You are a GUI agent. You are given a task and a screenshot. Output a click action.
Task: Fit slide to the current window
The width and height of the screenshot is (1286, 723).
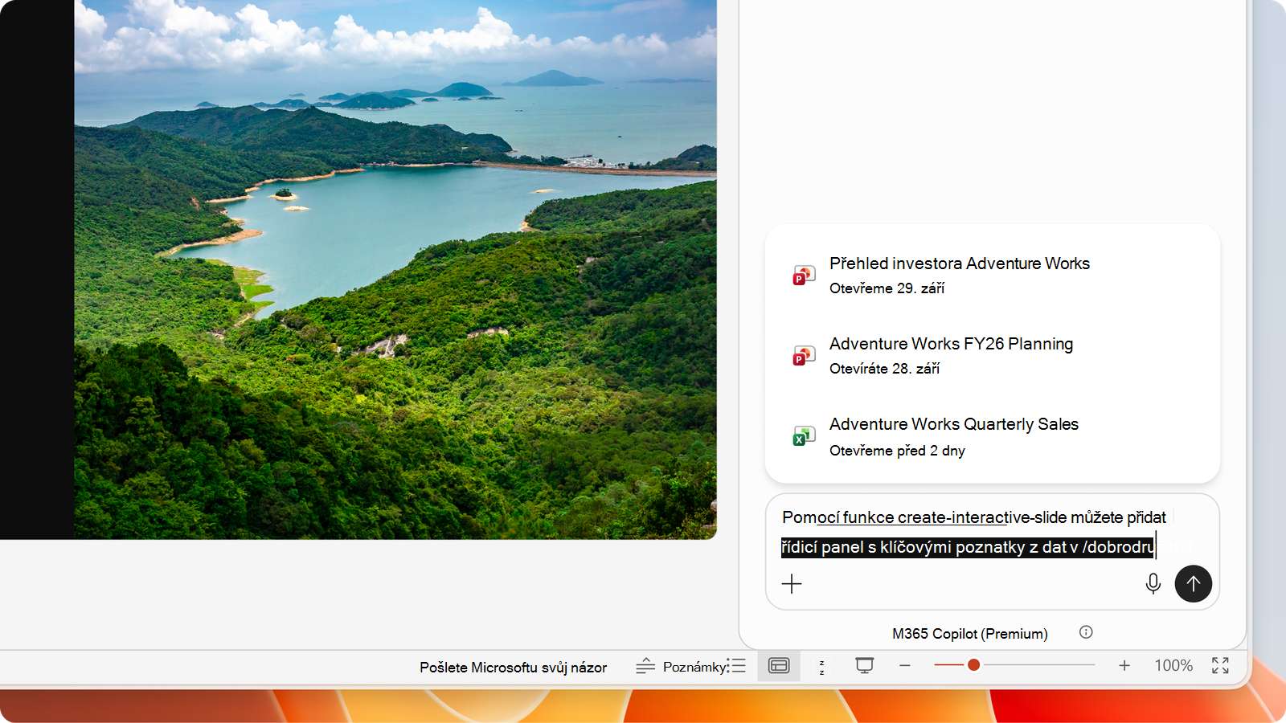(1220, 666)
